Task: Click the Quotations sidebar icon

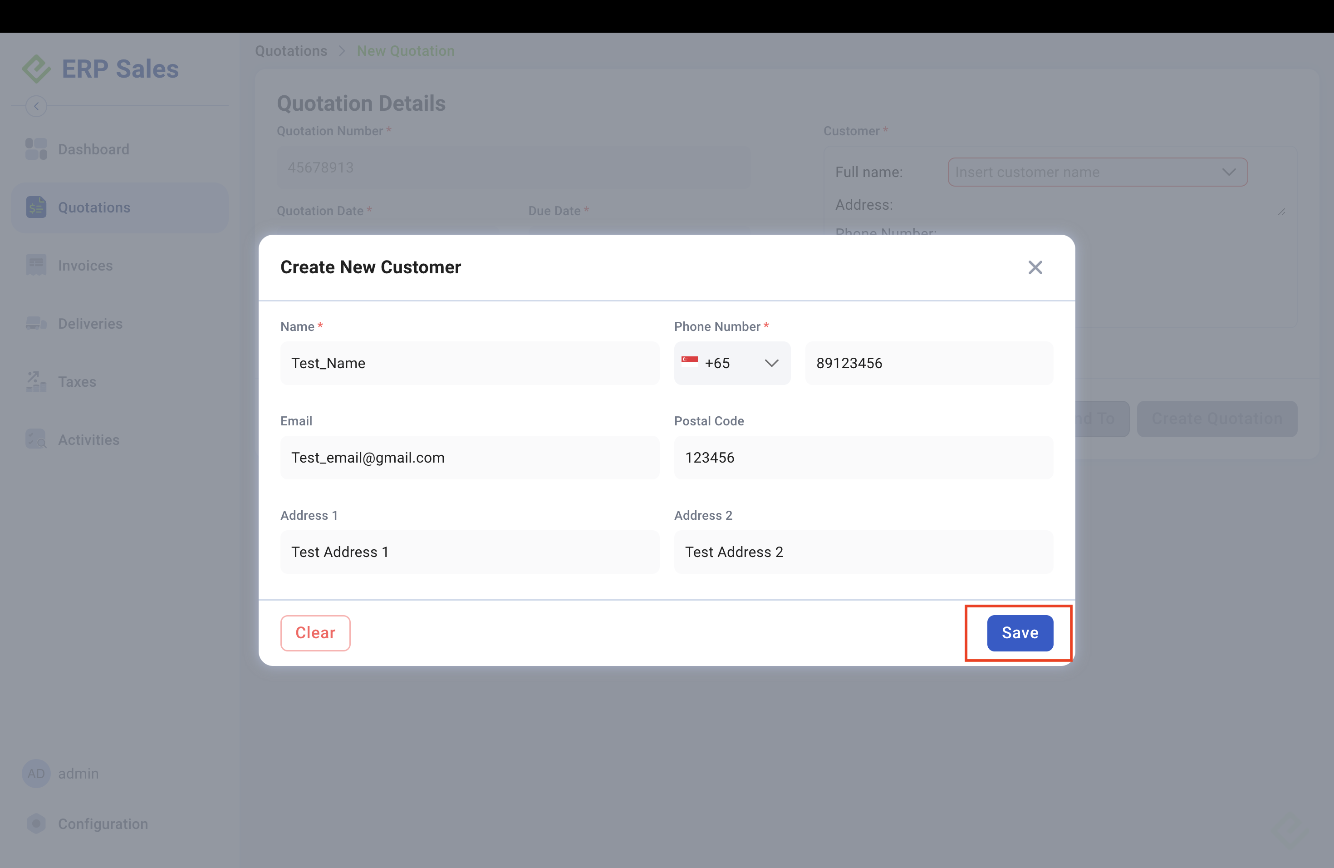Action: point(36,207)
